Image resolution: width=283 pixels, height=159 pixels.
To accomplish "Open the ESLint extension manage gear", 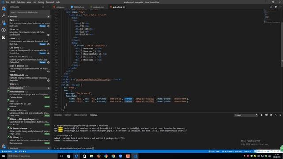I will tap(48, 35).
